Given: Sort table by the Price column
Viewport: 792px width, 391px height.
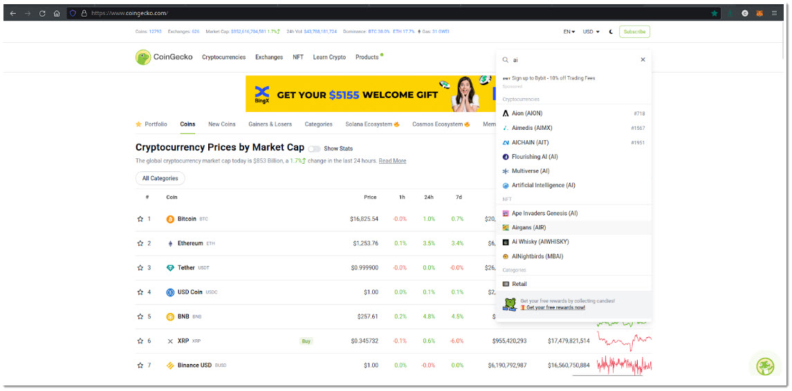Looking at the screenshot, I should click(370, 198).
